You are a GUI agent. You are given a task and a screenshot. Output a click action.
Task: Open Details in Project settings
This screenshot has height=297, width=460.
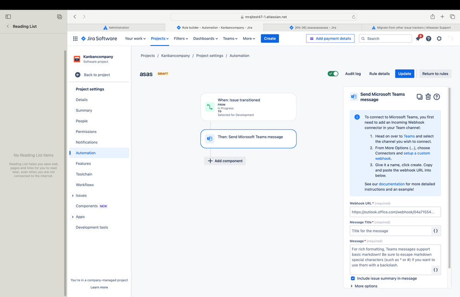coord(82,100)
